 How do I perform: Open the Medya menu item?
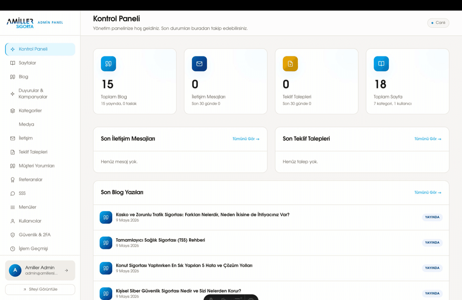40,124
